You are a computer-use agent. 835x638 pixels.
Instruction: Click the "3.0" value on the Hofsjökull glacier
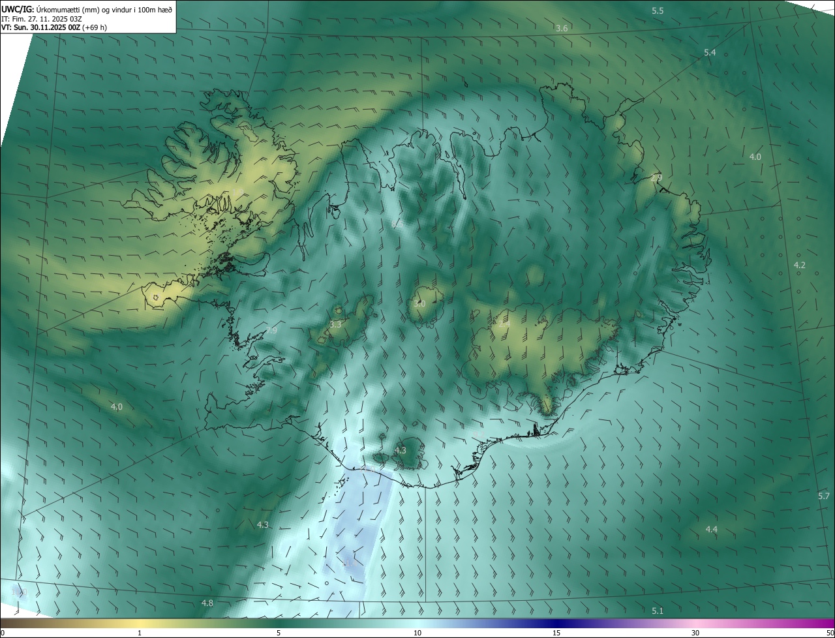419,304
